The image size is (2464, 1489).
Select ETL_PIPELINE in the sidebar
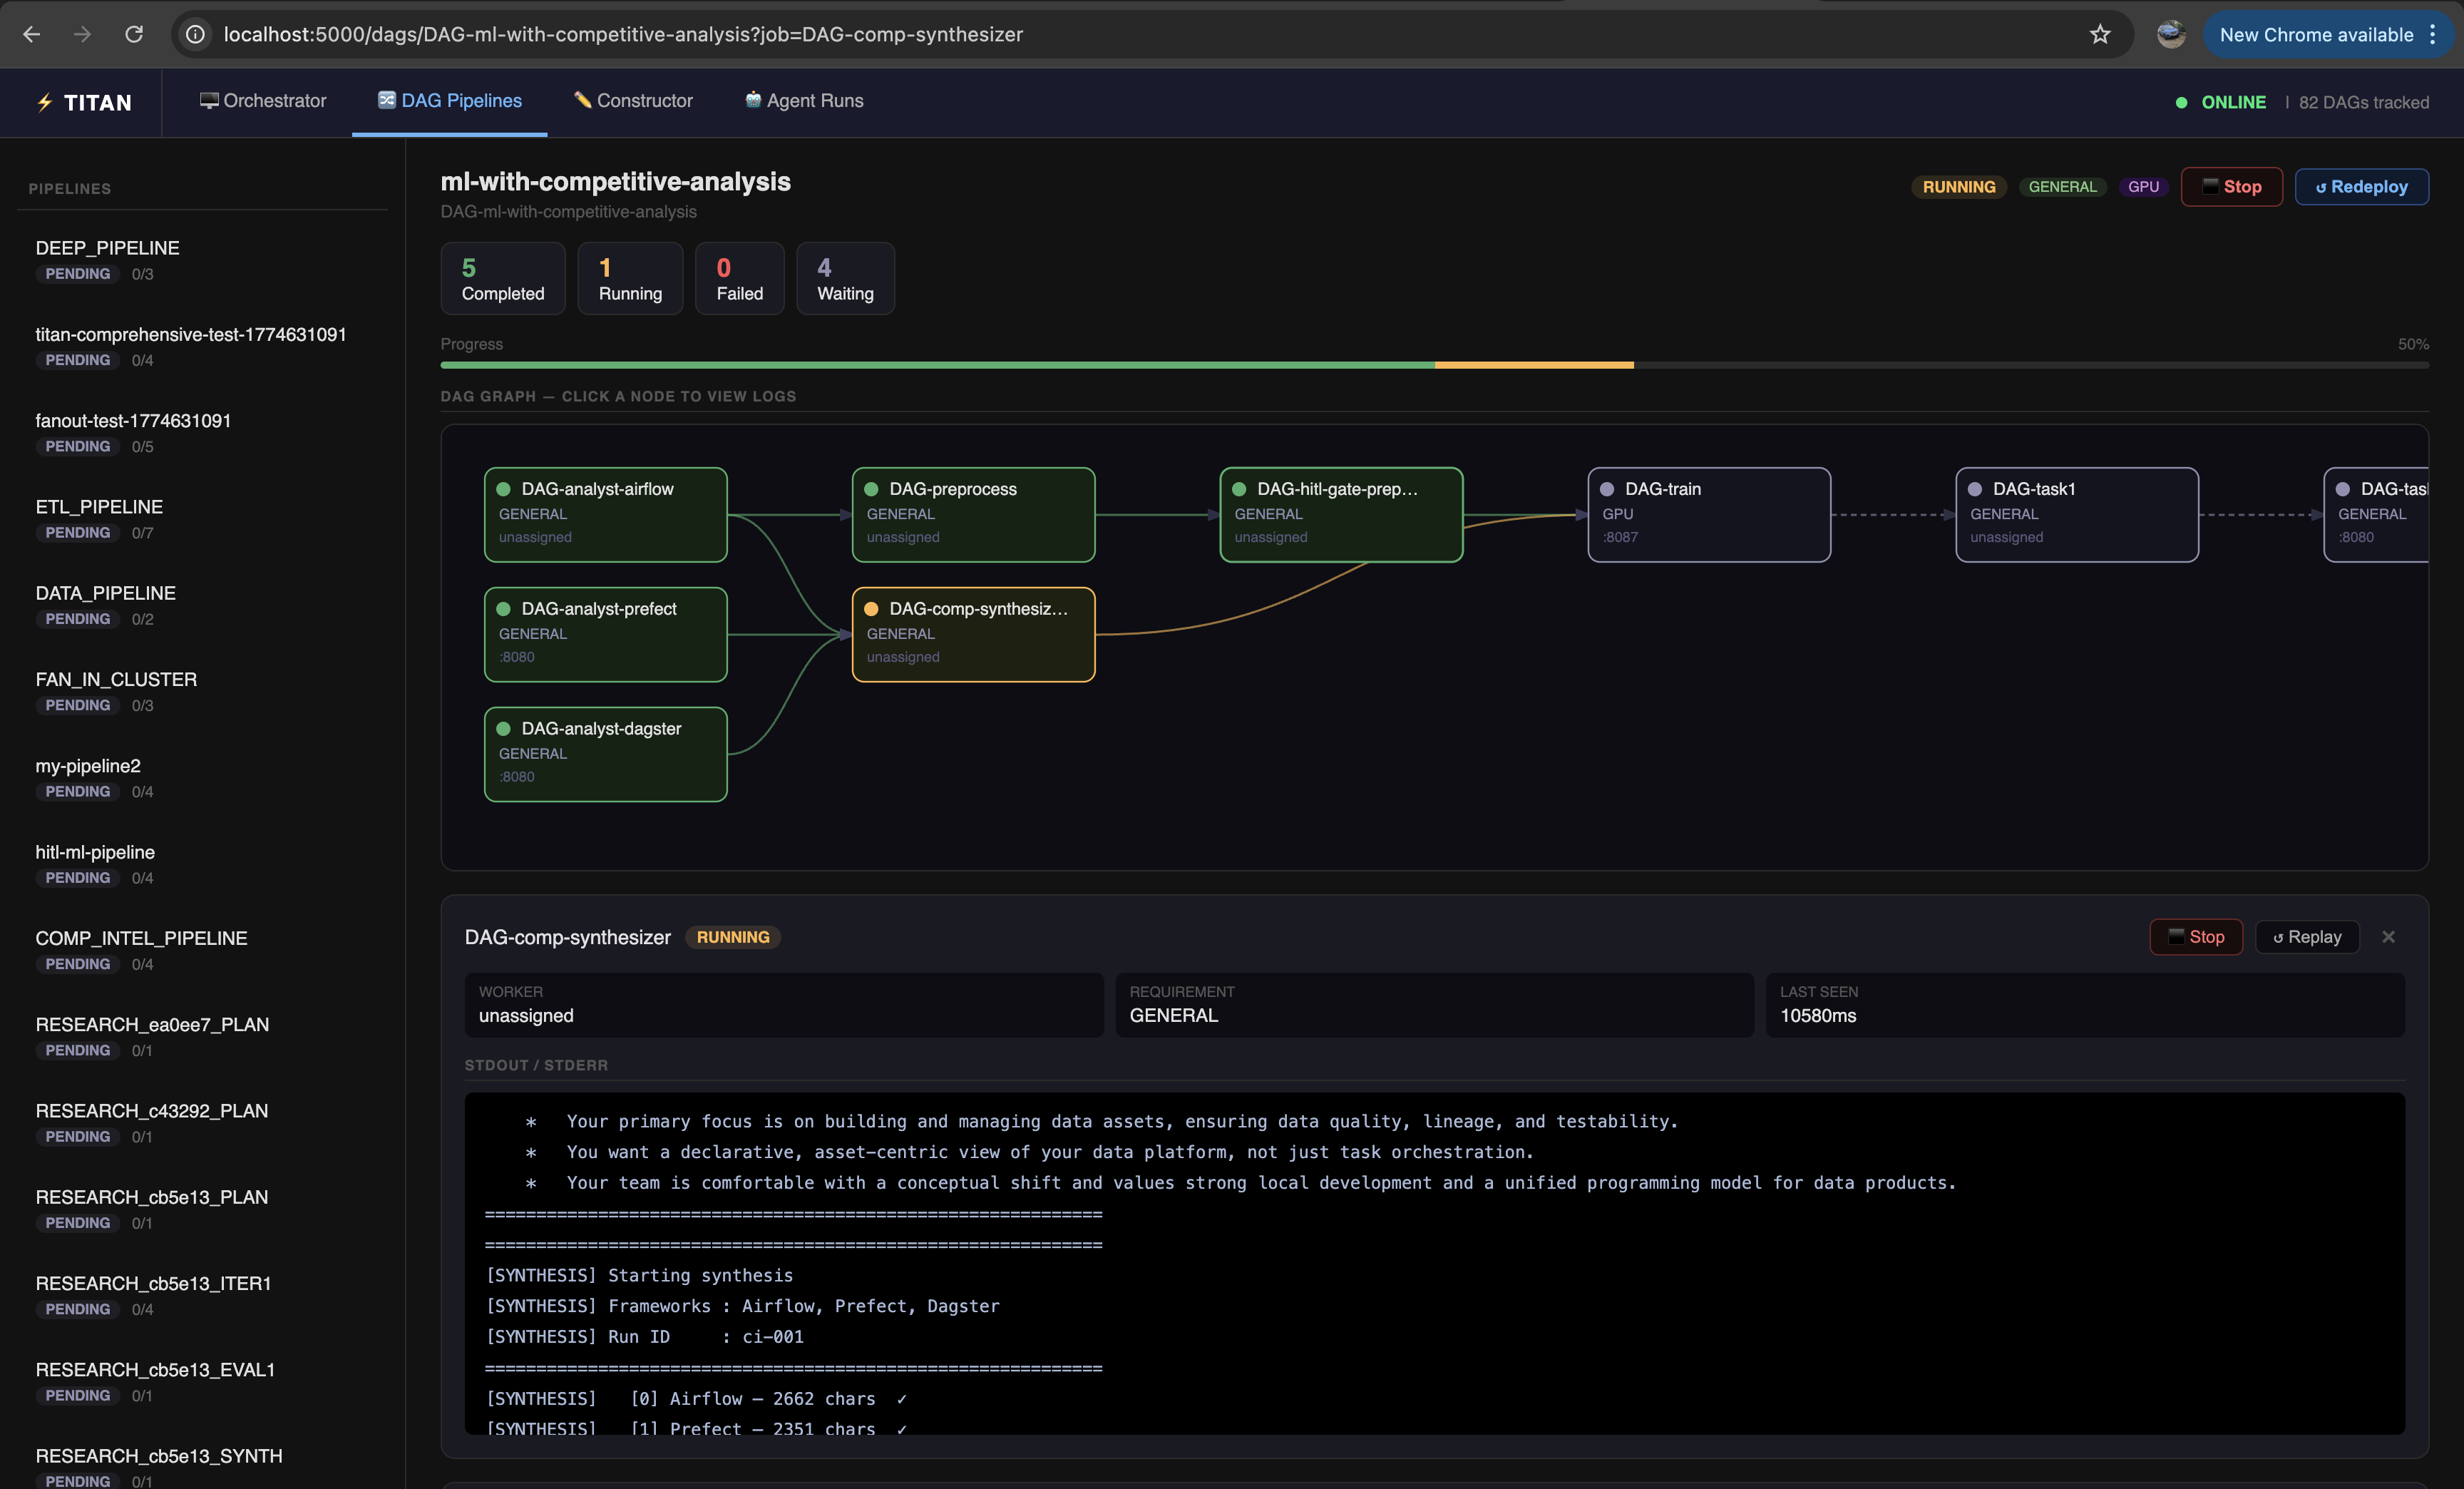202,518
